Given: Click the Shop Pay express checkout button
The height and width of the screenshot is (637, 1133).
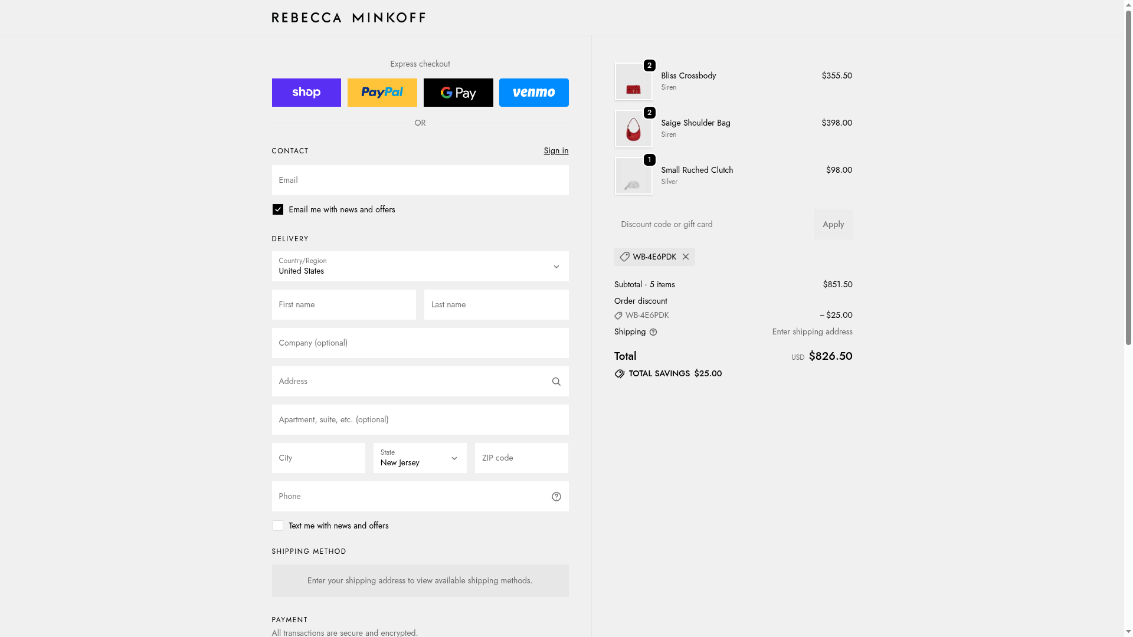Looking at the screenshot, I should point(306,93).
